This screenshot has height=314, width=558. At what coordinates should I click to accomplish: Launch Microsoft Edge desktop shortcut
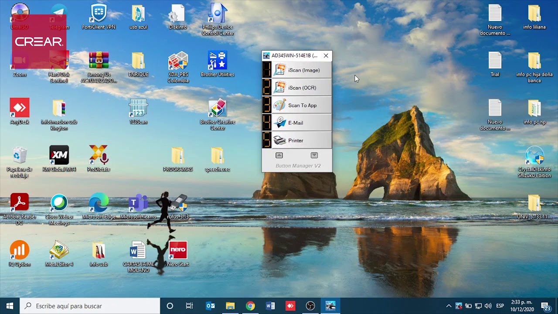(99, 206)
